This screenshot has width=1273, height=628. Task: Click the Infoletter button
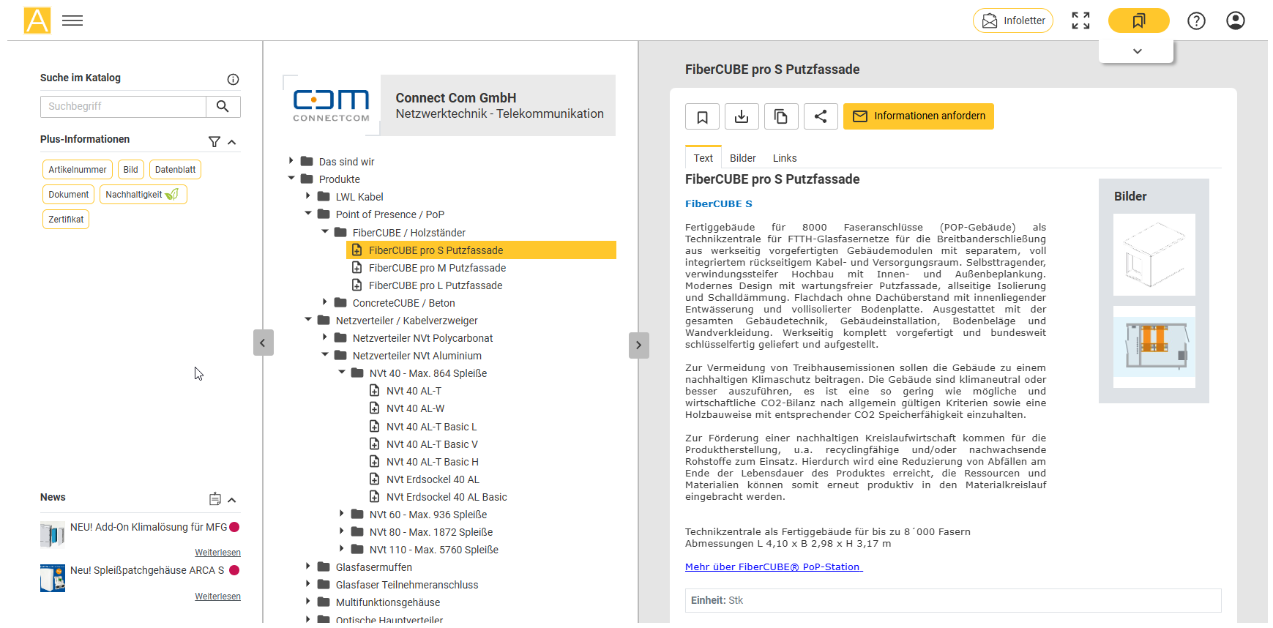pos(1013,20)
